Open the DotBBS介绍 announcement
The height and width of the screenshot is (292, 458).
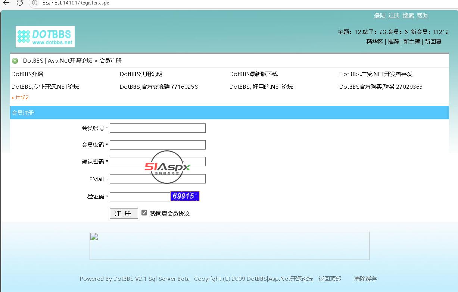(x=27, y=74)
